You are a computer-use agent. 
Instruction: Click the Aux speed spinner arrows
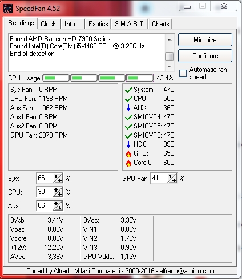point(58,205)
